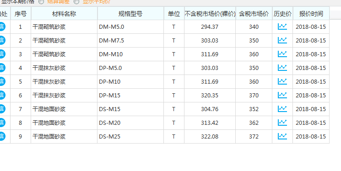
Task: Click the DS-M20 specification cell
Action: coord(130,123)
